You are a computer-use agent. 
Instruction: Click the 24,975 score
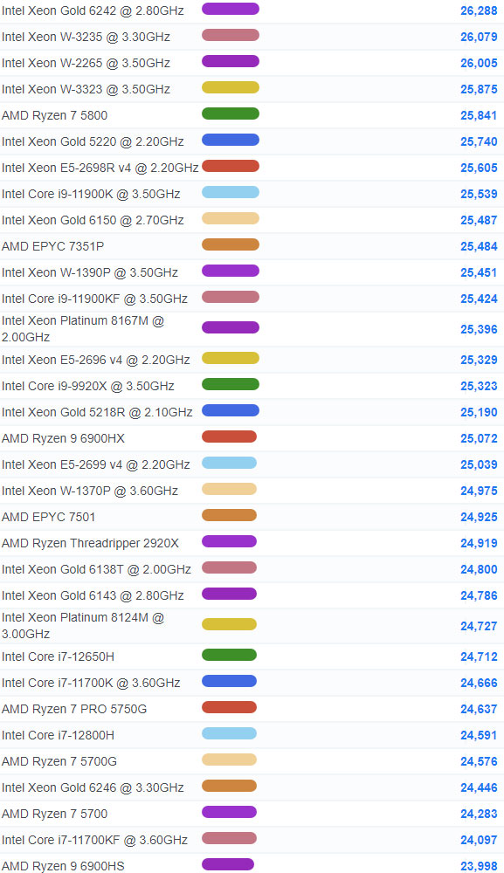[479, 491]
